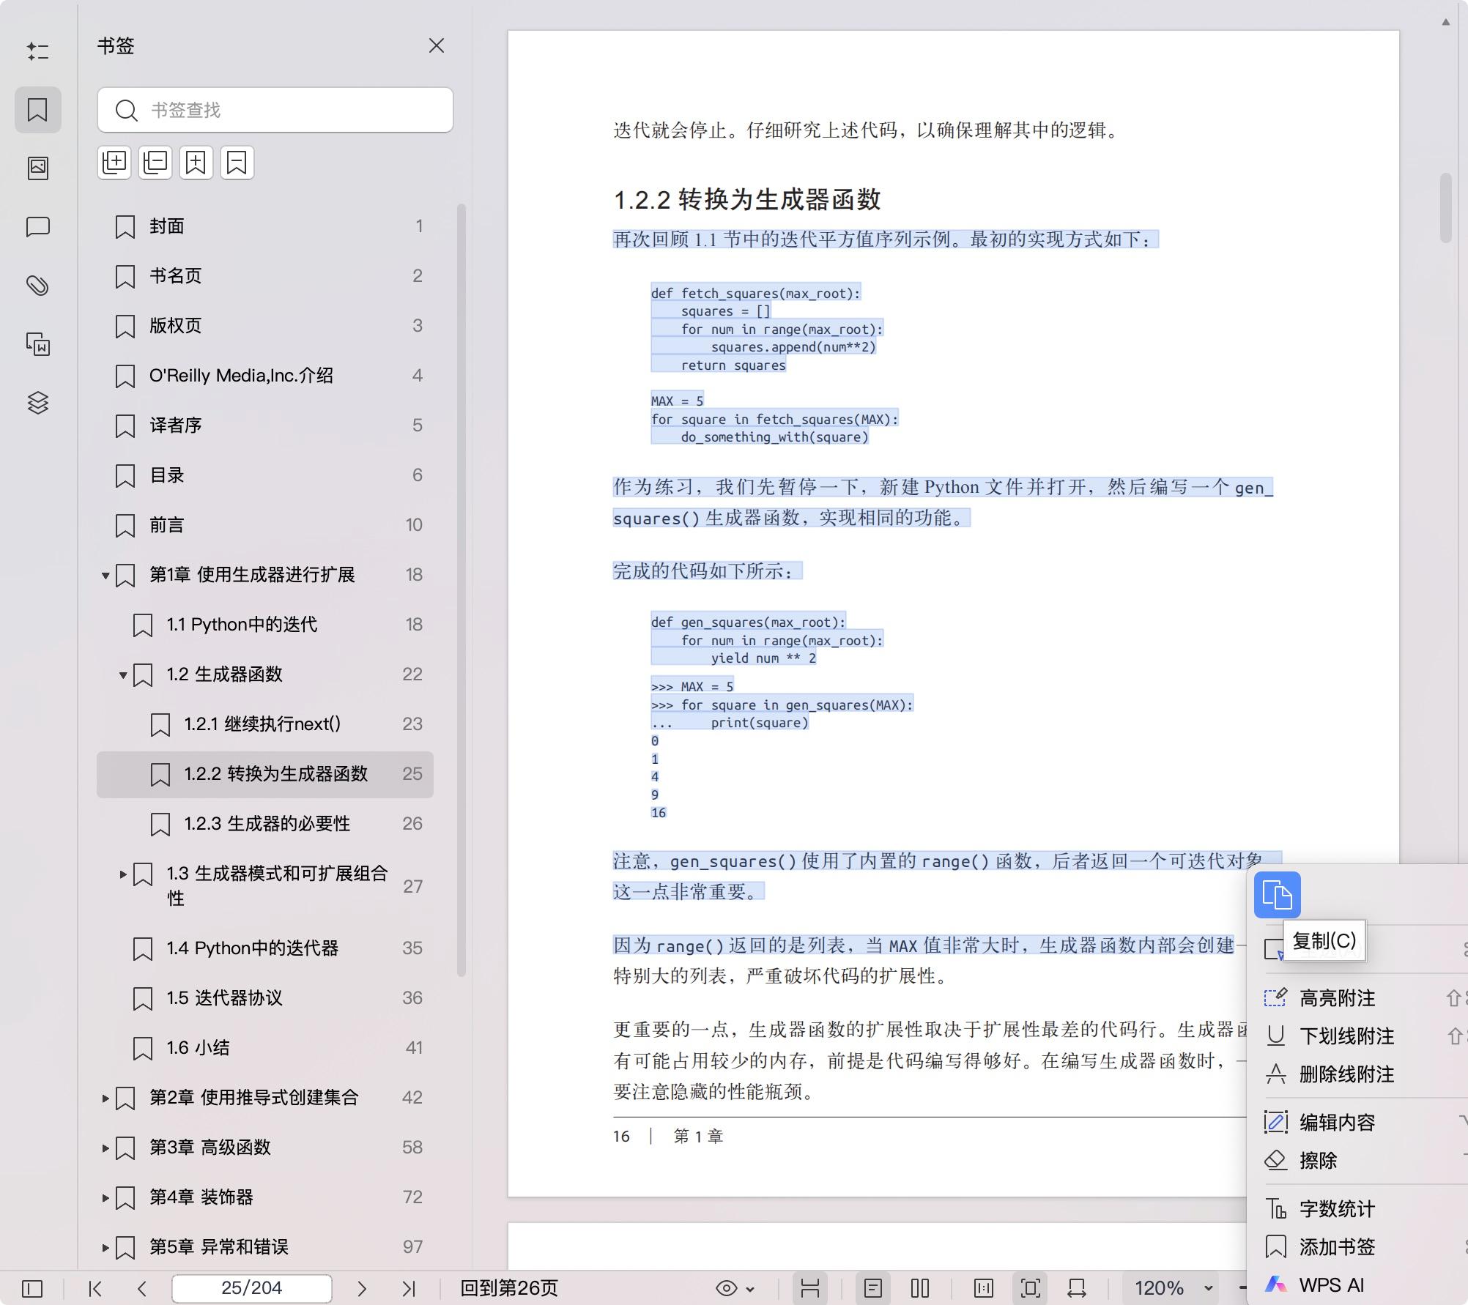Open the attachments panel in sidebar
The image size is (1468, 1305).
(38, 286)
